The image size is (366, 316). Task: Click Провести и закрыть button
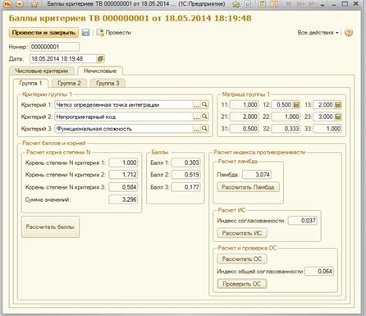[x=43, y=33]
